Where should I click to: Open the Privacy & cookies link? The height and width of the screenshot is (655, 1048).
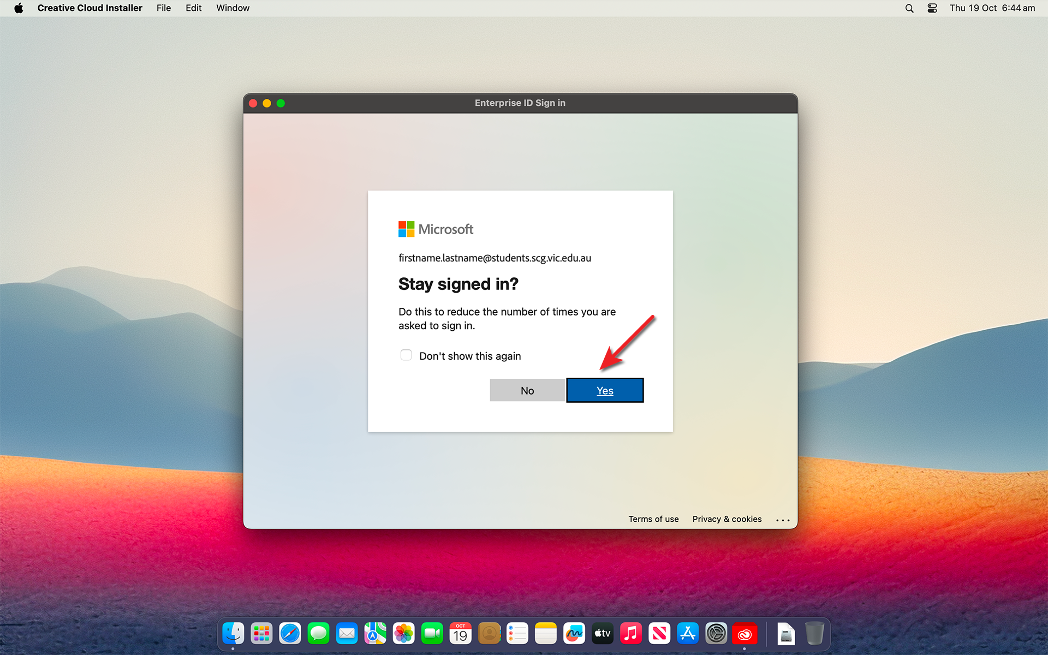point(727,519)
